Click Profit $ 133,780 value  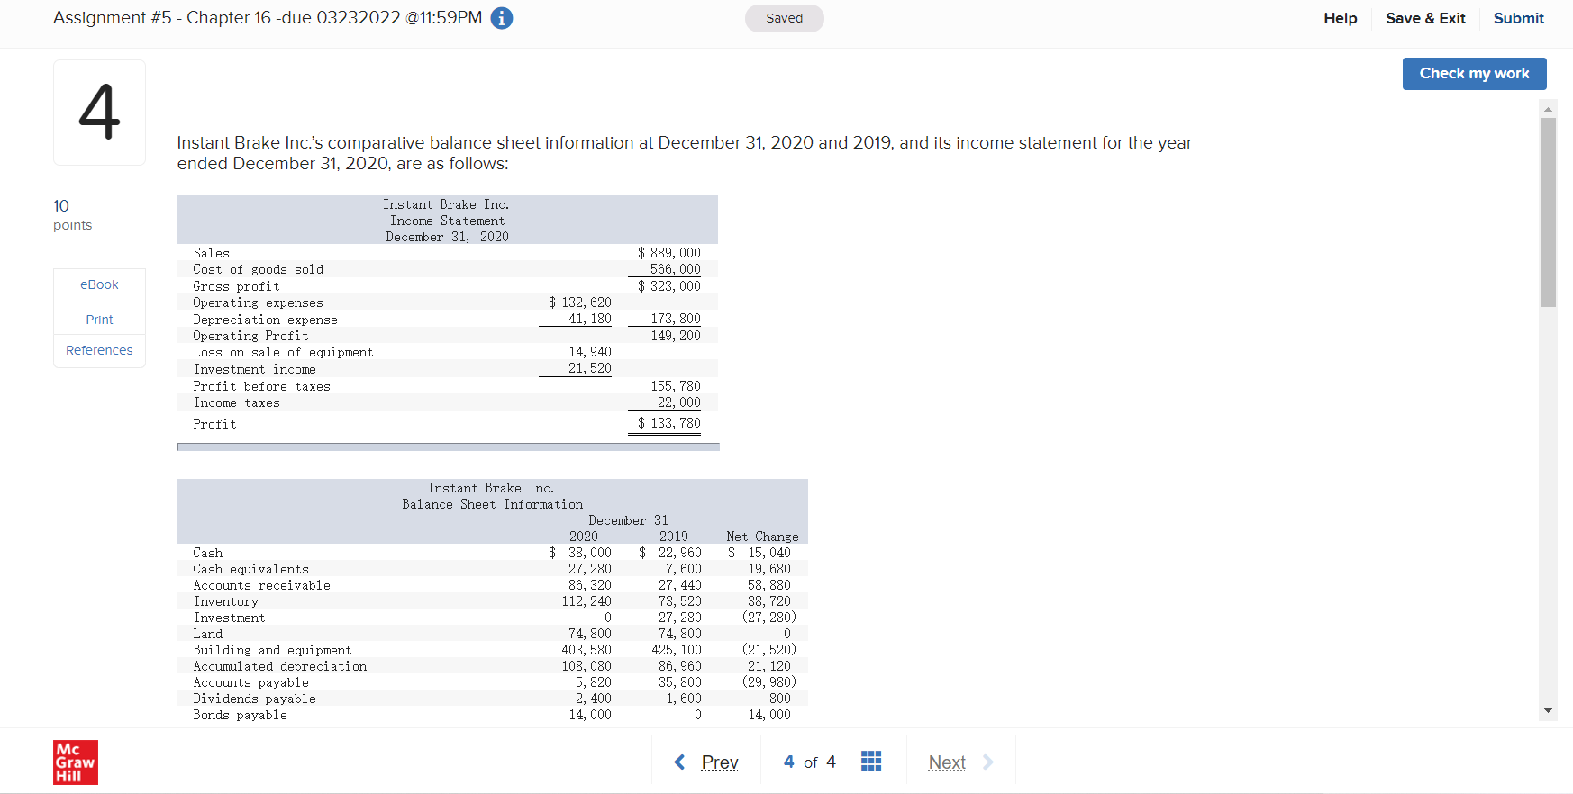(x=668, y=423)
